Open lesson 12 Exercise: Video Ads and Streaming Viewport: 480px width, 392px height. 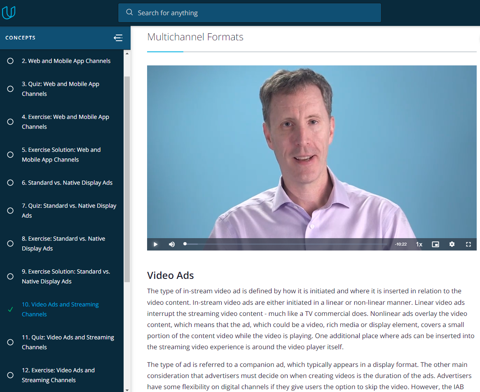[58, 375]
